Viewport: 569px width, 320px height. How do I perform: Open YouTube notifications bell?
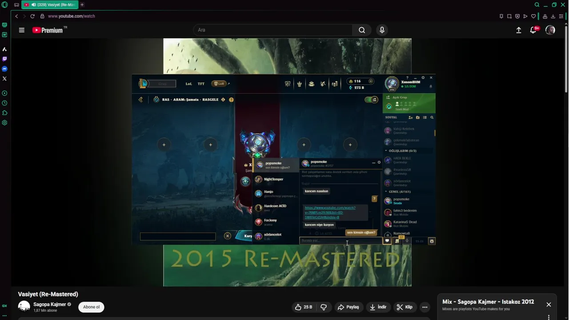pos(533,30)
